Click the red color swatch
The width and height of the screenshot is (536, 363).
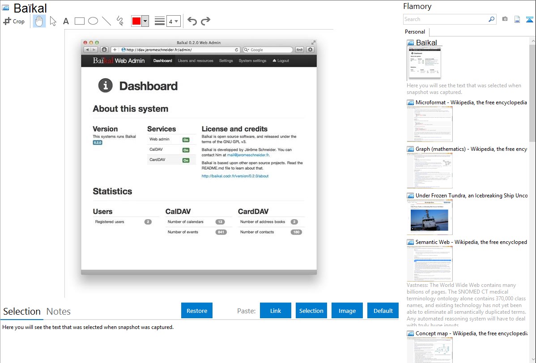136,21
